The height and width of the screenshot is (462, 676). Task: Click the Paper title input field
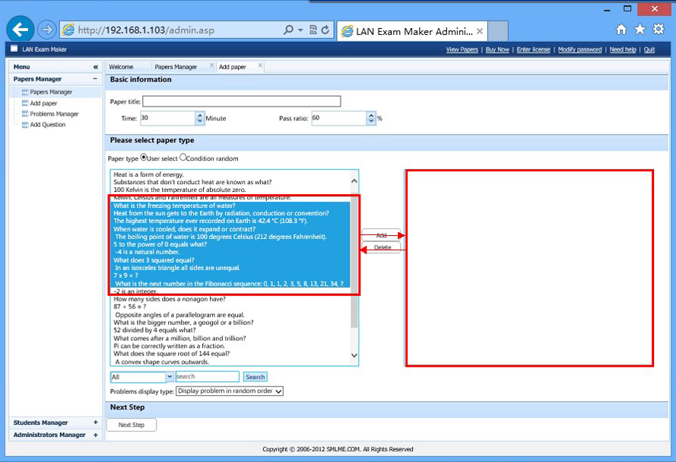click(x=241, y=101)
